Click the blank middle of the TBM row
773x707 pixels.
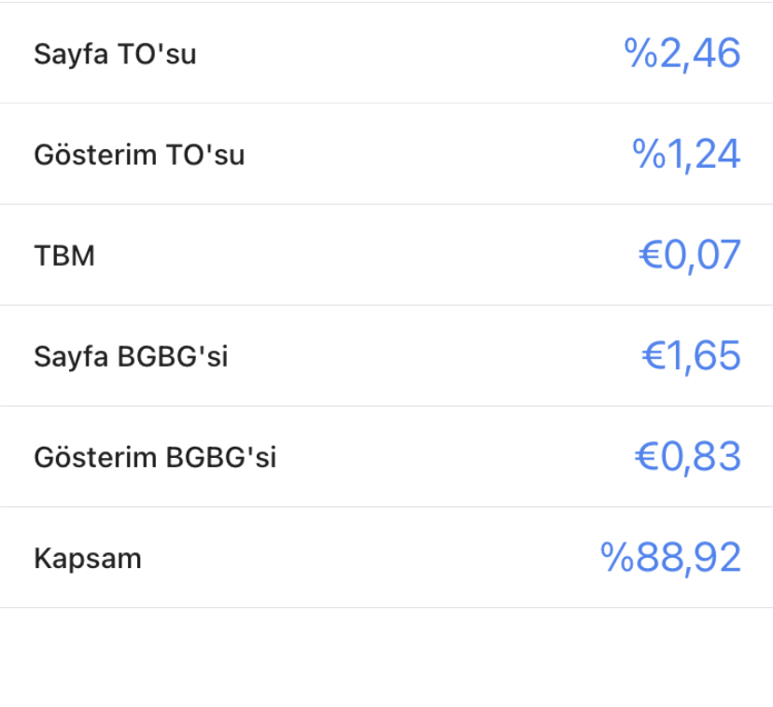(367, 256)
